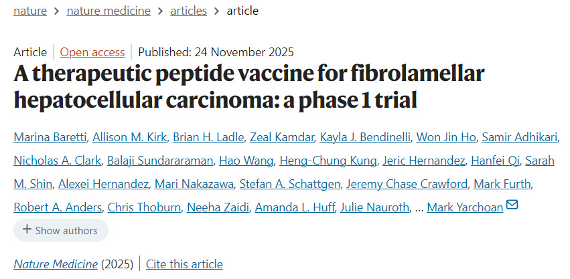Click author Zeal Kamdar
The height and width of the screenshot is (279, 570).
point(281,137)
